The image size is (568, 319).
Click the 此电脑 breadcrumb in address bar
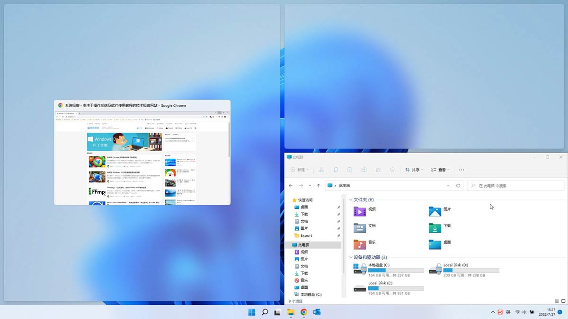click(x=344, y=186)
